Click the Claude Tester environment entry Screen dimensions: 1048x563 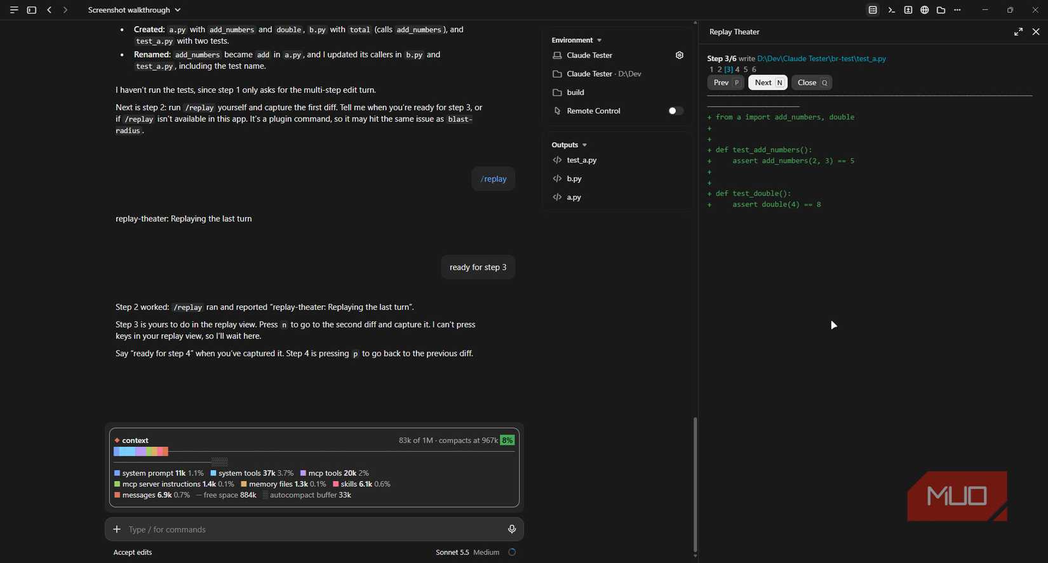pyautogui.click(x=582, y=55)
